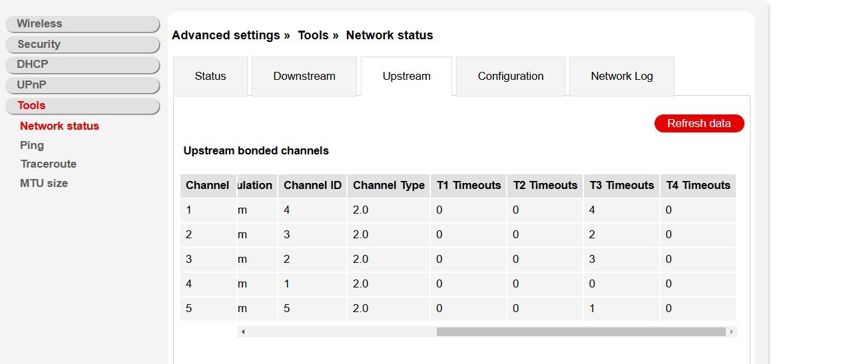Click the Channel ID column header
This screenshot has width=855, height=364.
(312, 186)
